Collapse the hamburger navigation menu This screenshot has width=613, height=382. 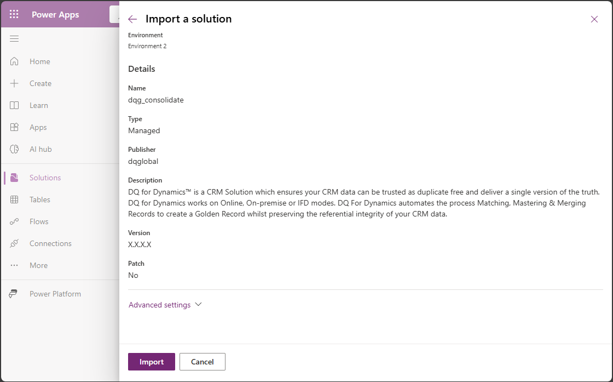point(14,38)
